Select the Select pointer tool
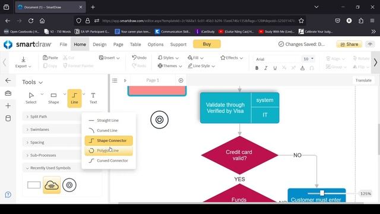Screen dimensions: 380x214 [31, 98]
